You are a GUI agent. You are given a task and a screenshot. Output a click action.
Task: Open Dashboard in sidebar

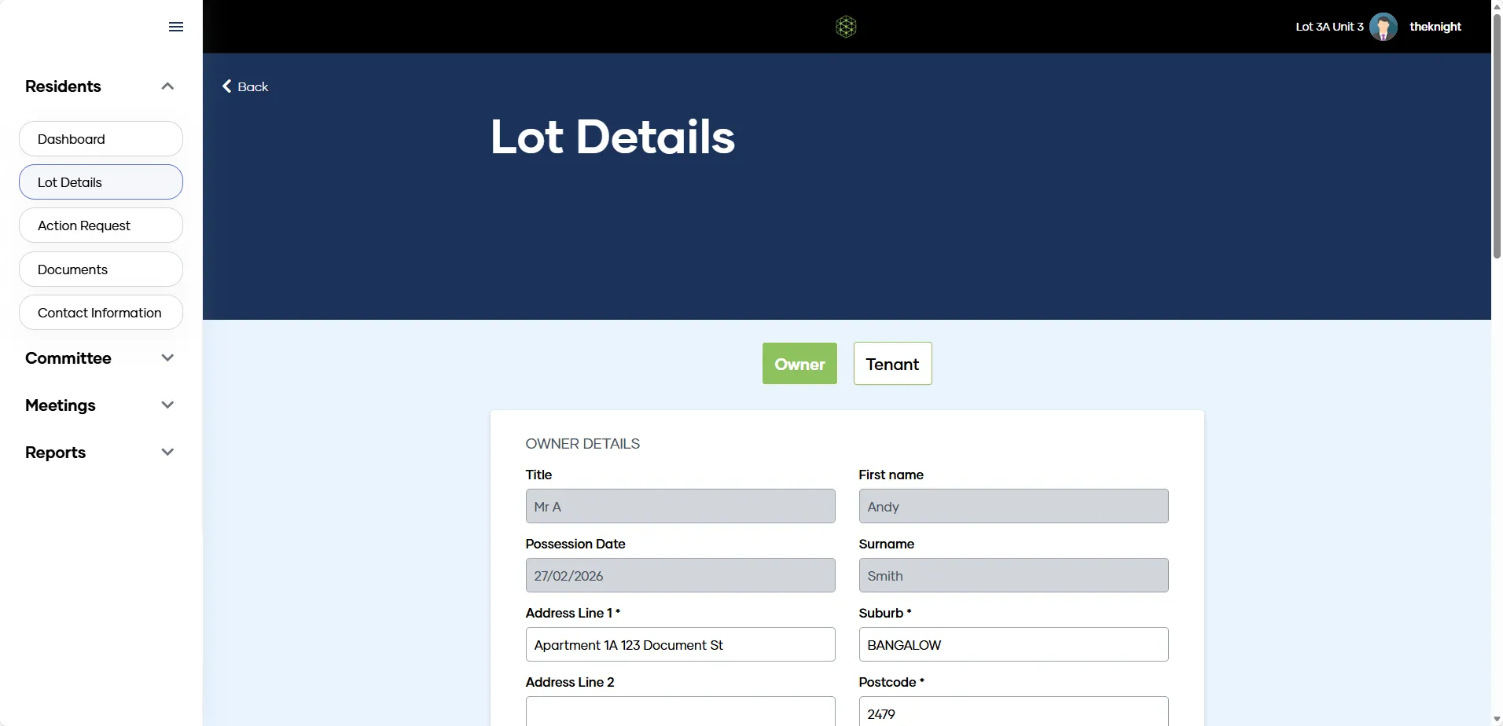(101, 139)
